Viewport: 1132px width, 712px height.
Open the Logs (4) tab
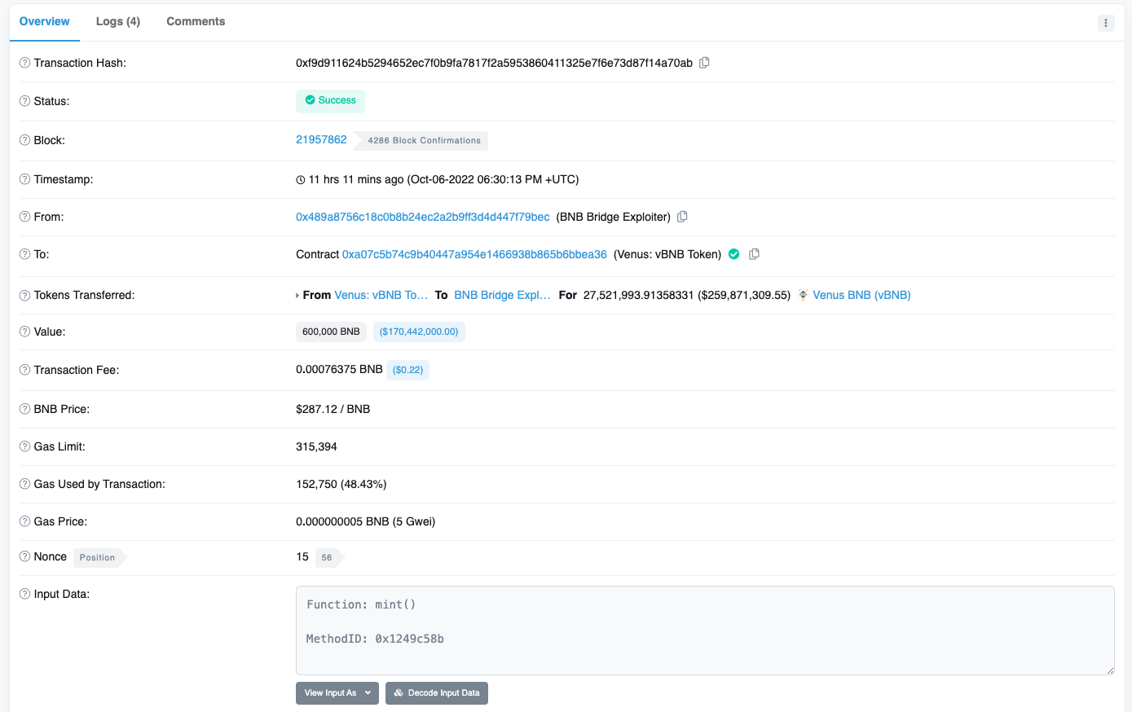(x=118, y=21)
